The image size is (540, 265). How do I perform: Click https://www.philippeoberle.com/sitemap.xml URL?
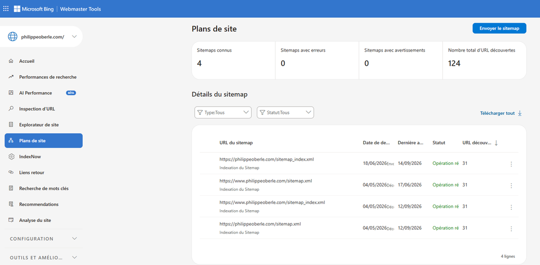coord(266,181)
